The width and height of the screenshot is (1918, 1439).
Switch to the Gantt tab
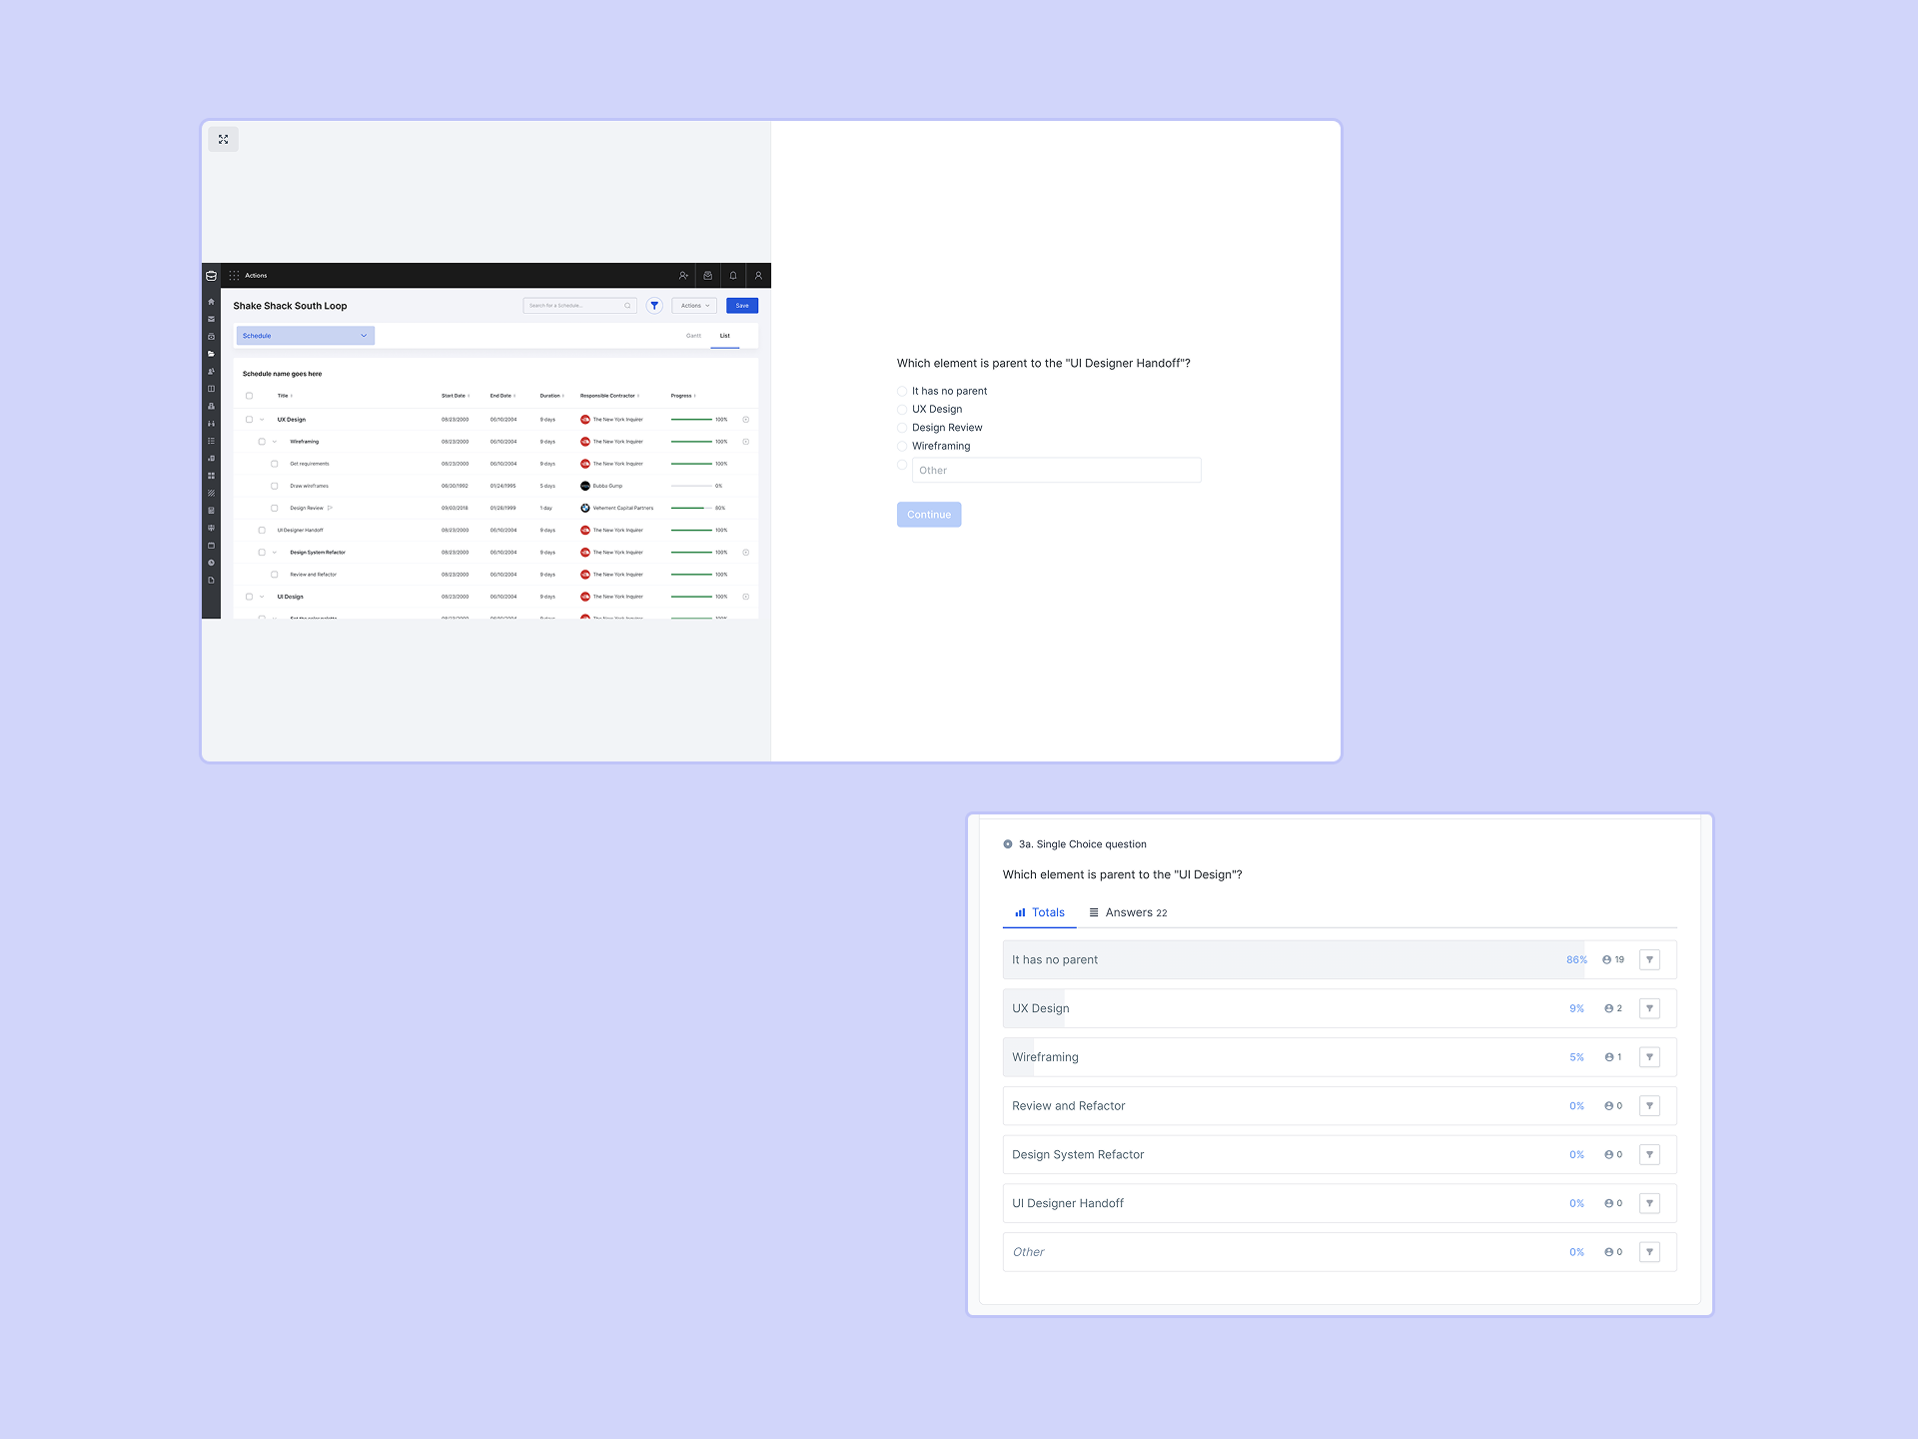pos(693,336)
